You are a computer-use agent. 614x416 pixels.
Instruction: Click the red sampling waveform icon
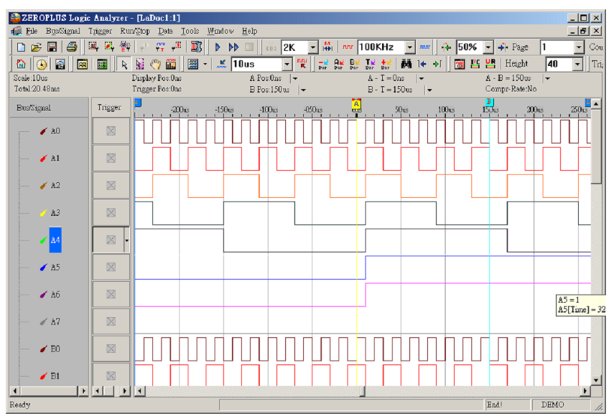pyautogui.click(x=348, y=47)
